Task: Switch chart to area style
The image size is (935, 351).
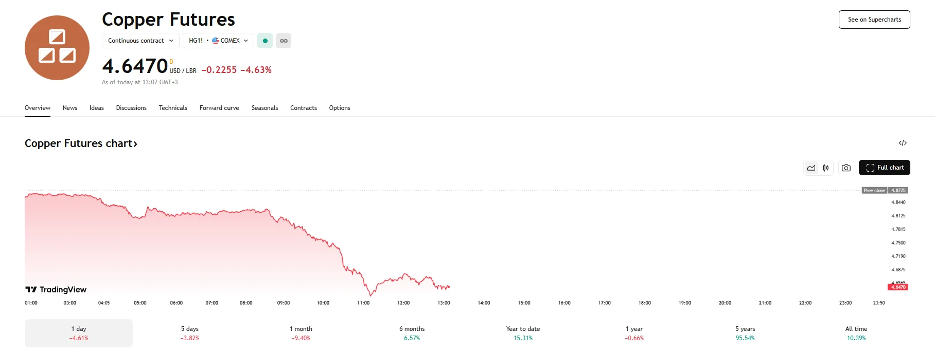Action: coord(811,168)
